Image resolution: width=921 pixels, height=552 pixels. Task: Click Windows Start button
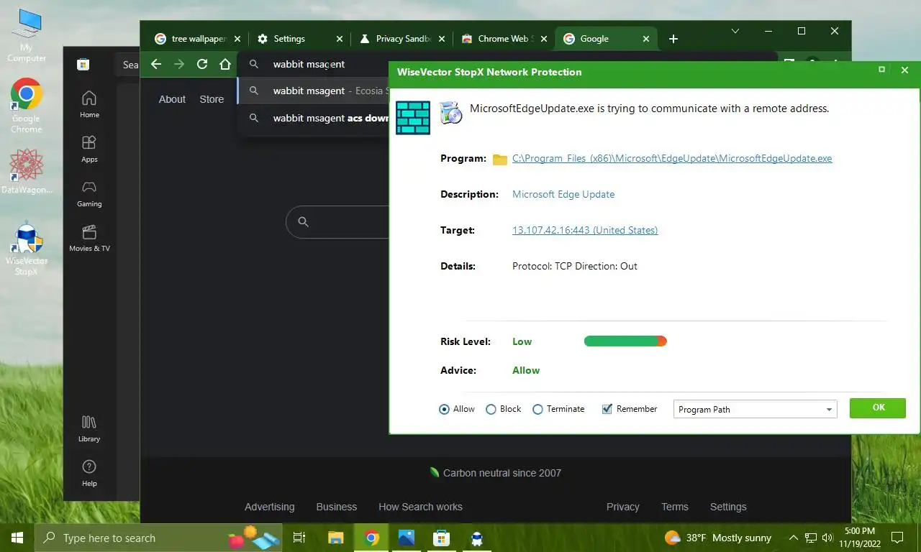tap(17, 538)
